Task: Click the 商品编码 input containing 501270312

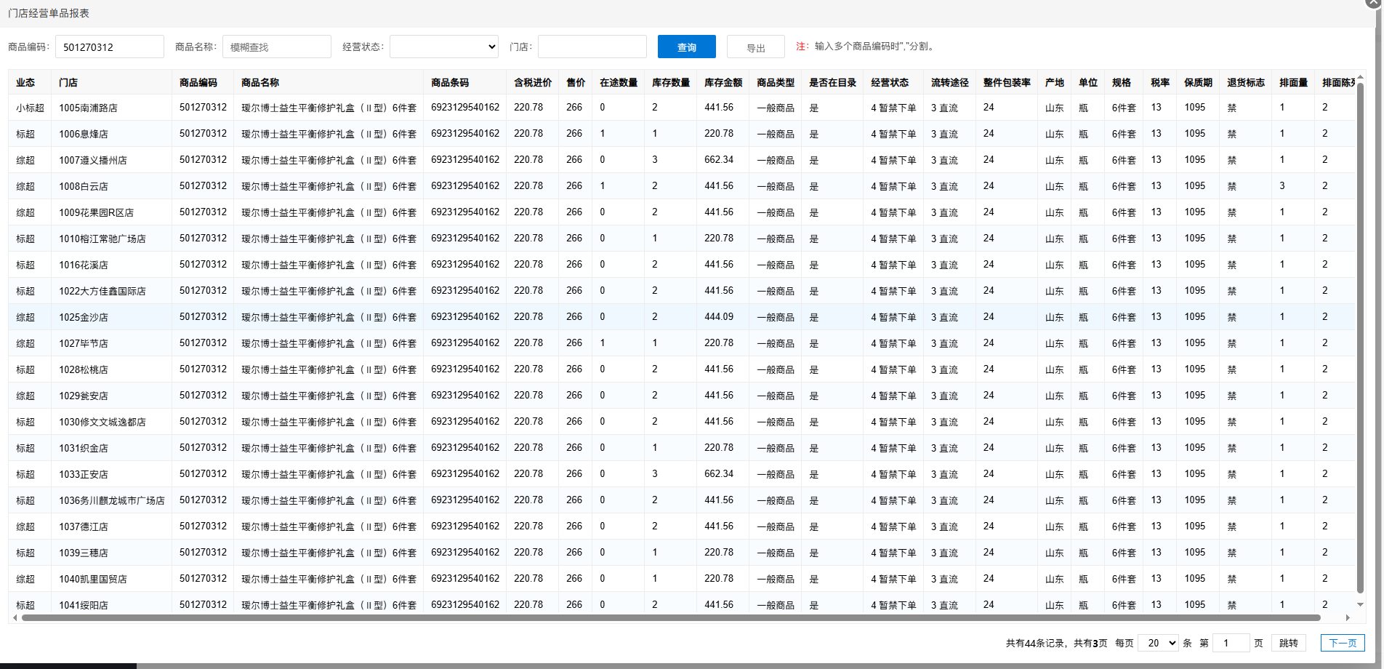Action: [x=109, y=47]
